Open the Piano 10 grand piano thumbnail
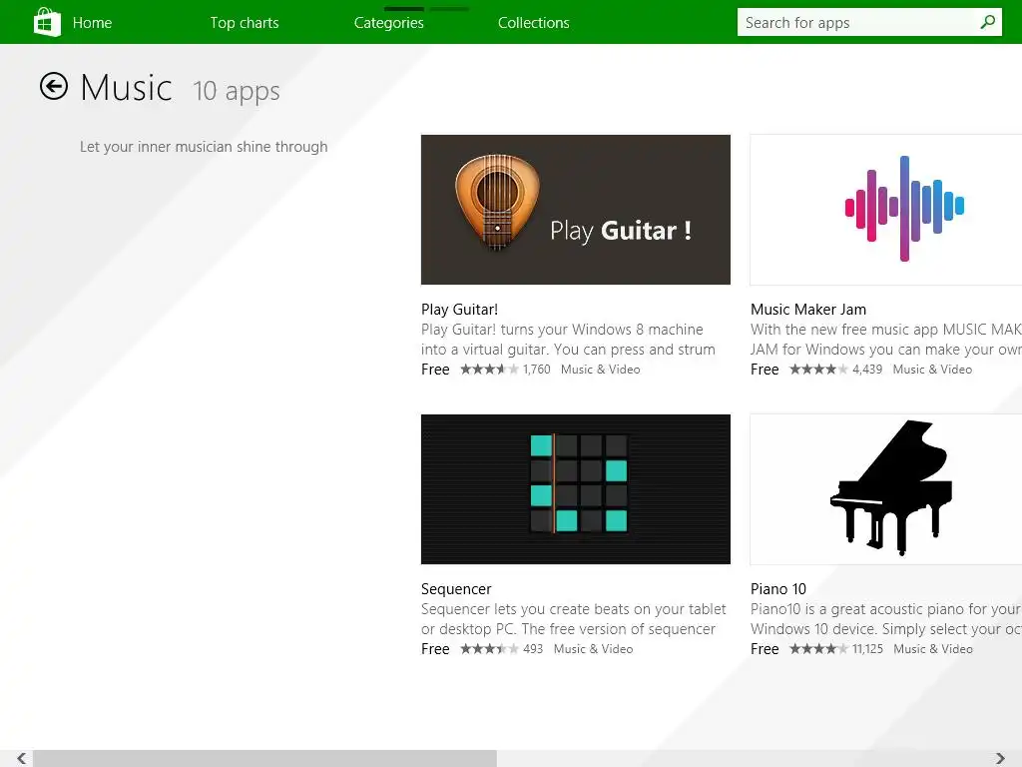The width and height of the screenshot is (1022, 767). tap(886, 489)
